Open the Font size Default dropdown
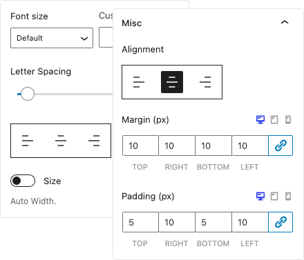The height and width of the screenshot is (260, 304). 52,38
